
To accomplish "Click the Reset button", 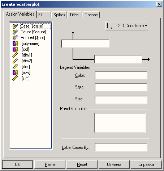I will pos(82,164).
